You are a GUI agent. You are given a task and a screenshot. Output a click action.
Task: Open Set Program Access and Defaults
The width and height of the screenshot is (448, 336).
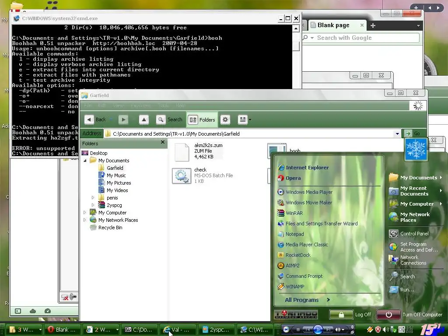413,247
